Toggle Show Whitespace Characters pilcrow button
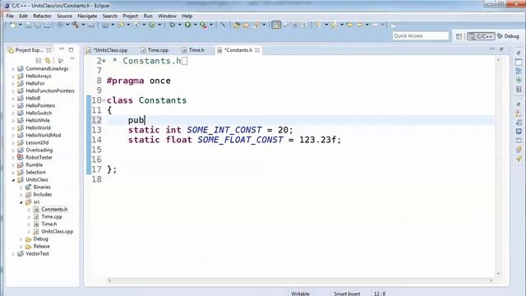Viewport: 526px width, 296px height. pos(305,25)
